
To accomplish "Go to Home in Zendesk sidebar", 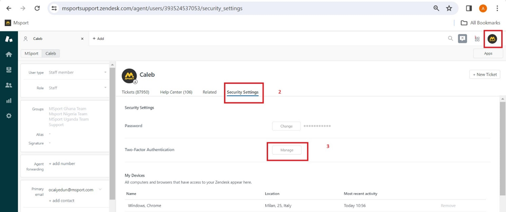I will (9, 54).
